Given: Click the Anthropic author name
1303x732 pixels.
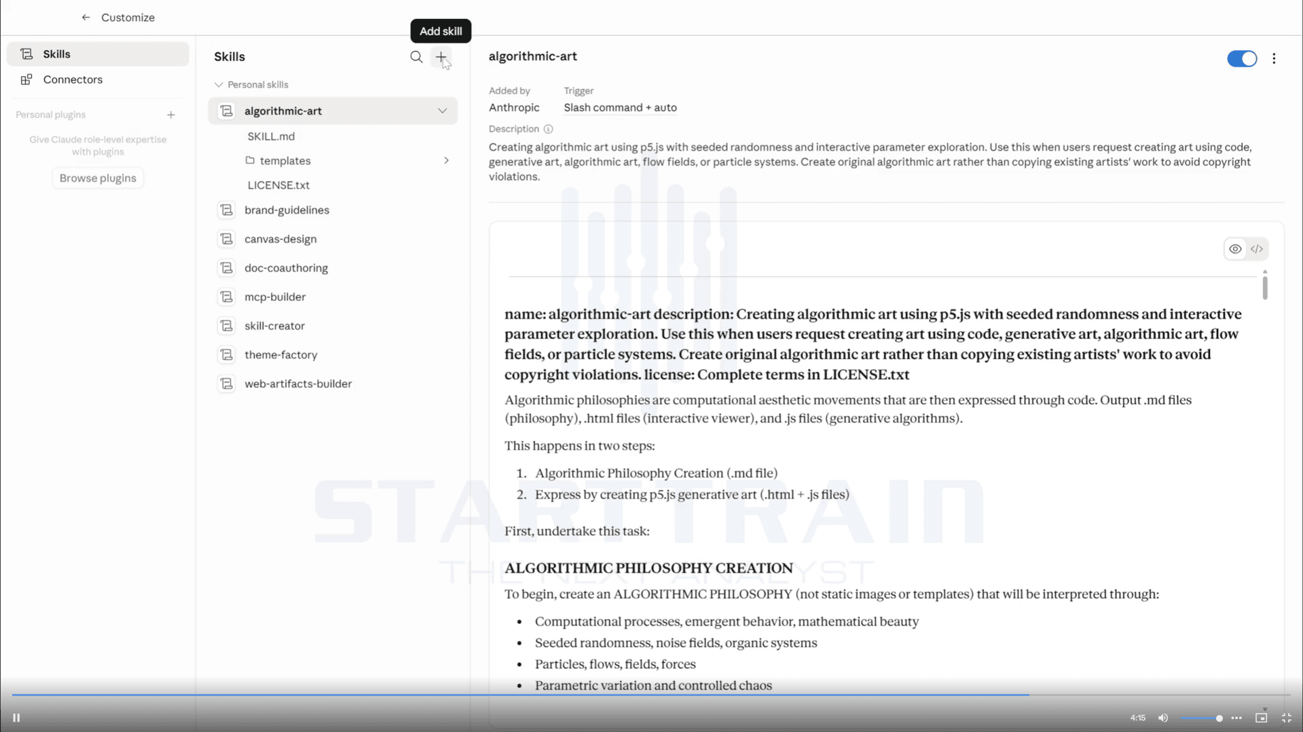Looking at the screenshot, I should click(514, 108).
